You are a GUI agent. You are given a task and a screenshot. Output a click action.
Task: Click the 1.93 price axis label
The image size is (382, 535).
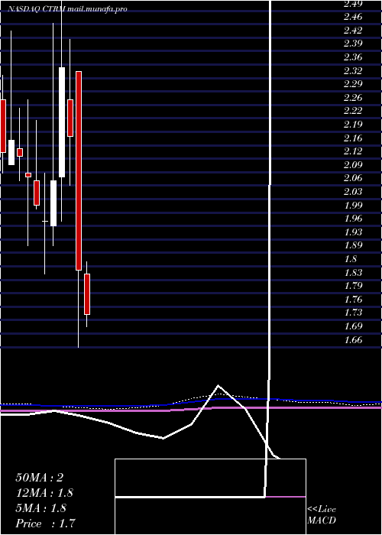(353, 232)
